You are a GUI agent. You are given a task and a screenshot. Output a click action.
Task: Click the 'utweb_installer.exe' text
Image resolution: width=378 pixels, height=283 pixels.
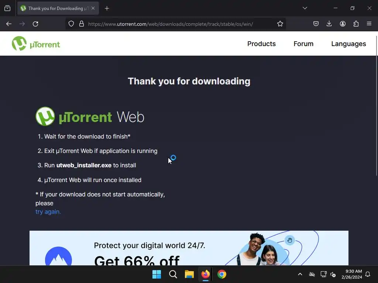[84, 165]
